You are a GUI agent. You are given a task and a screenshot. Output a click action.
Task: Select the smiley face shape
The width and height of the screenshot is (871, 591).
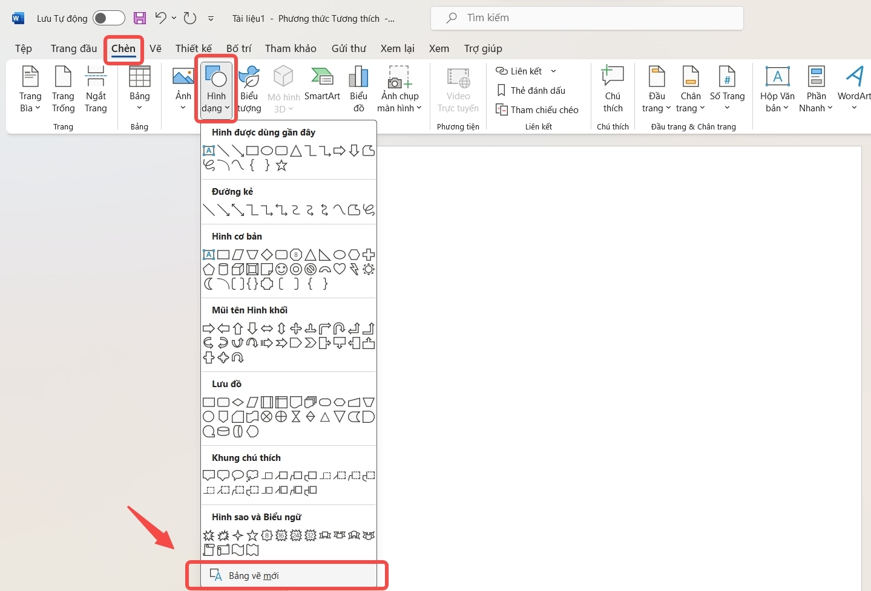[281, 269]
